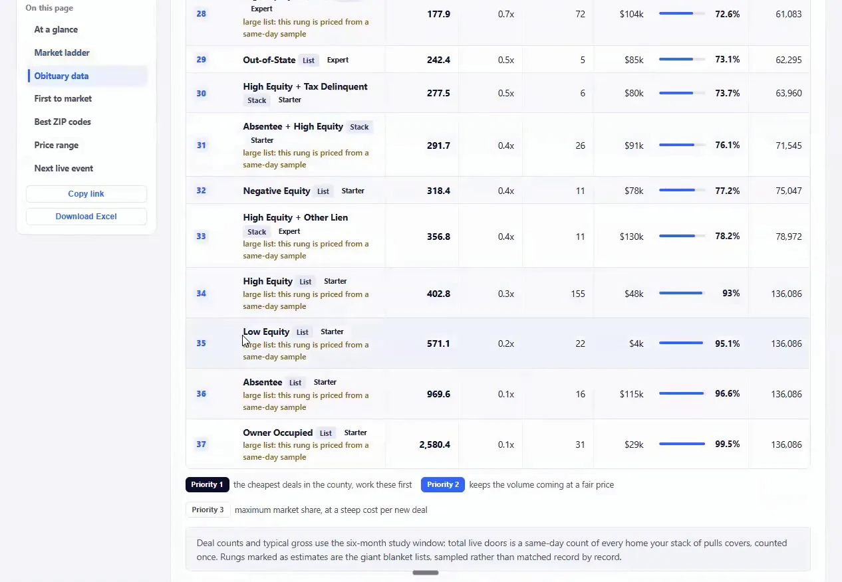Click 0.5x multiplier in Out-of-State row
This screenshot has height=582, width=842.
(x=506, y=60)
